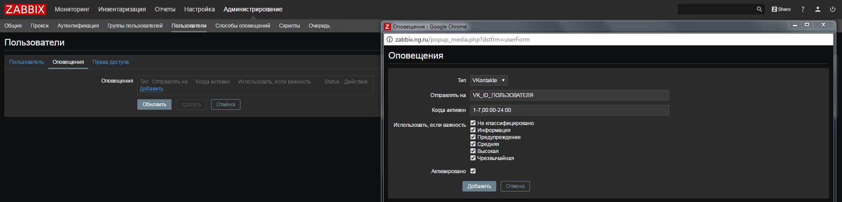Click the Когда активен column header
Image resolution: width=842 pixels, height=202 pixels.
213,82
